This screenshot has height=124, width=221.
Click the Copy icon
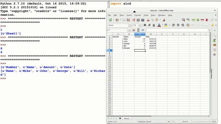(x=153, y=20)
